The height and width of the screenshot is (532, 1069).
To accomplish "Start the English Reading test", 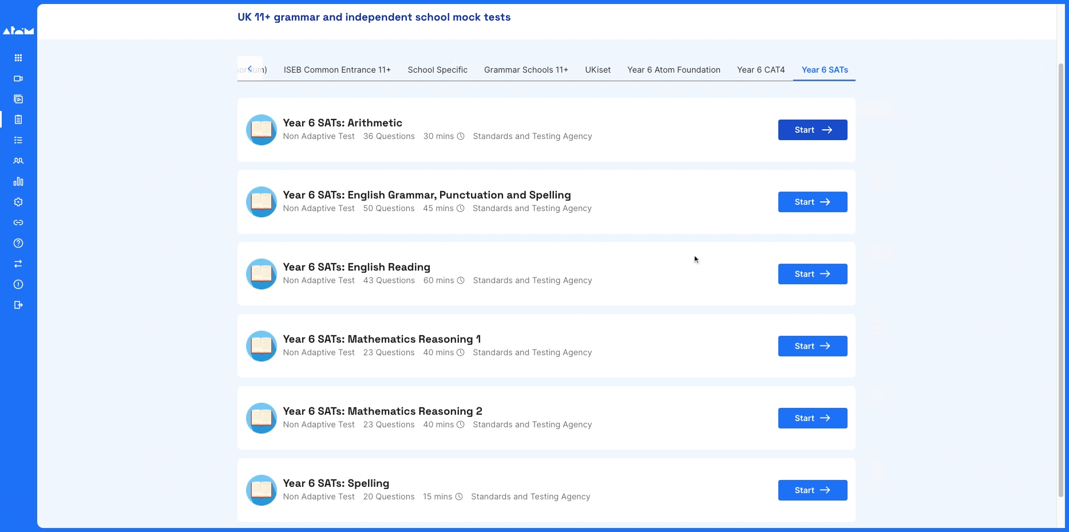I will click(813, 274).
